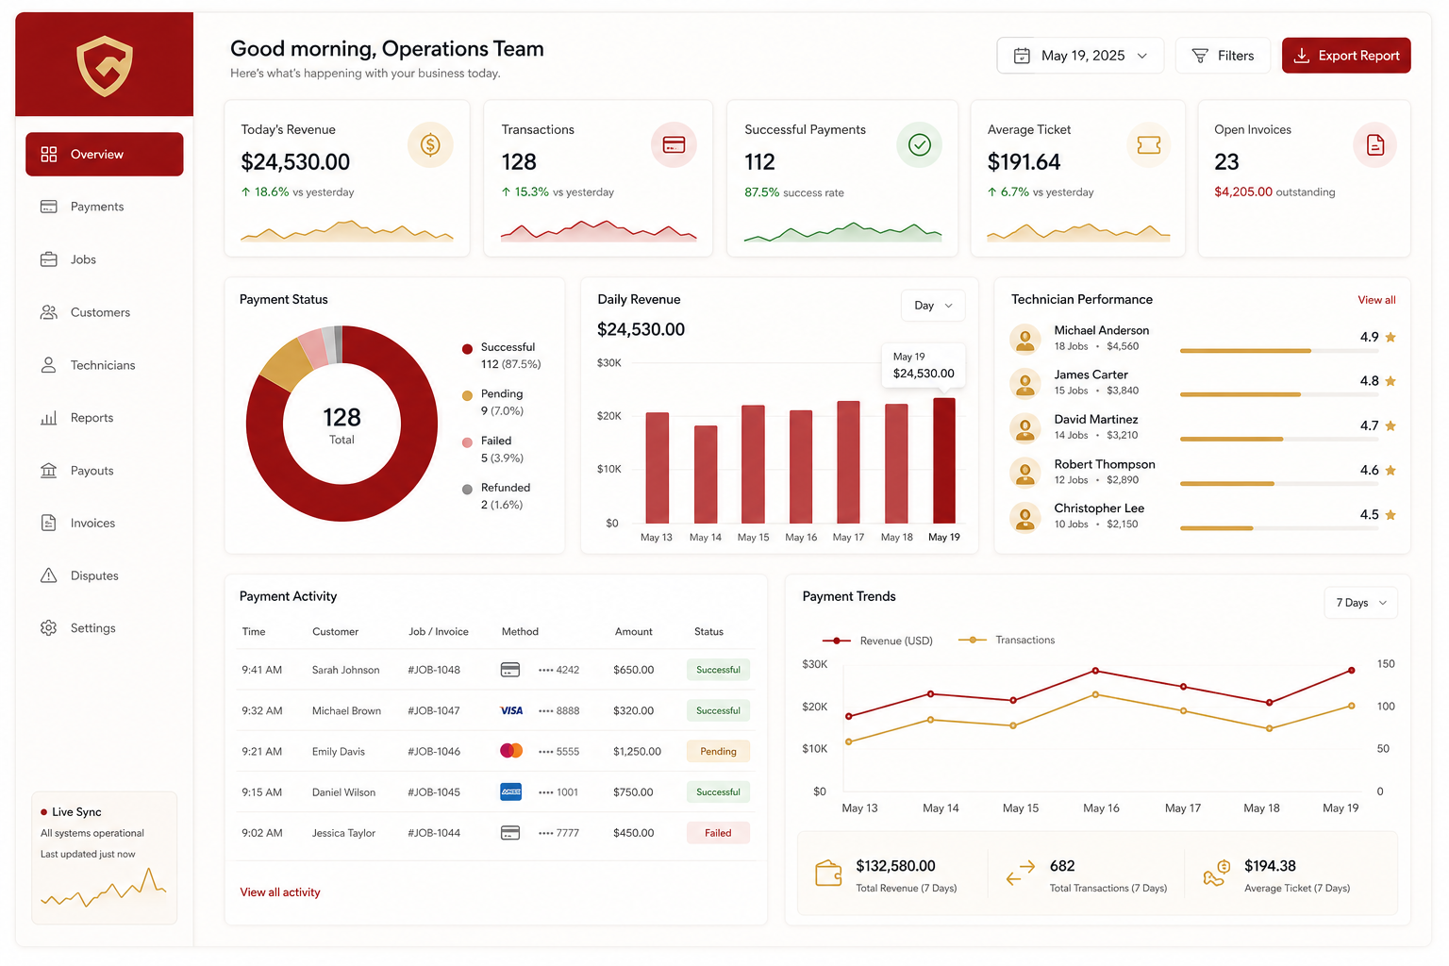Click Christopher Lee's avatar icon
This screenshot has height=966, width=1449.
tap(1024, 516)
